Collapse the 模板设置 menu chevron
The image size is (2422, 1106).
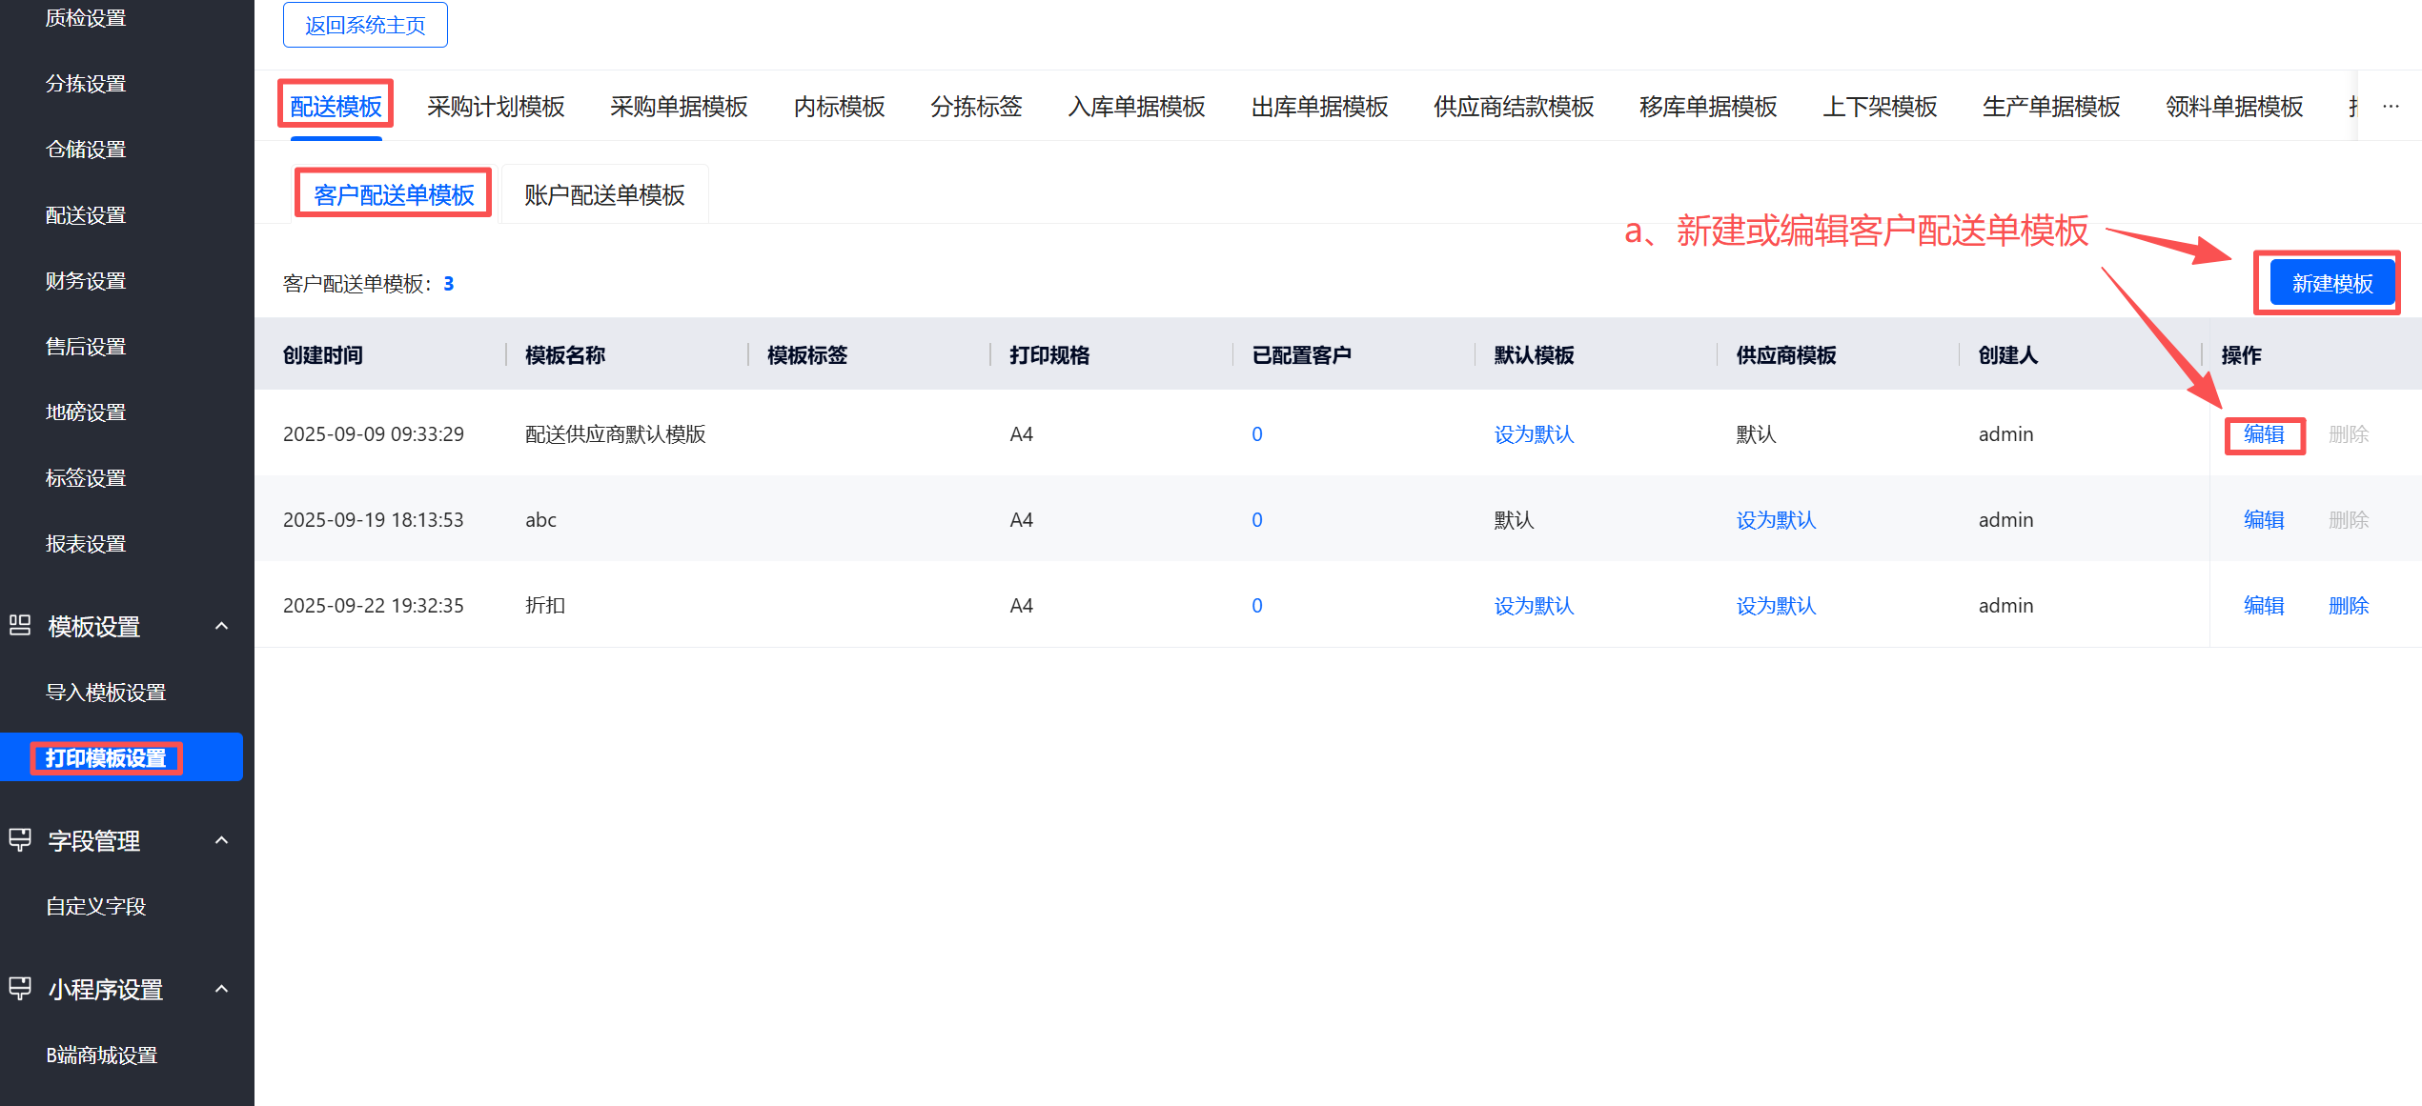(x=222, y=626)
